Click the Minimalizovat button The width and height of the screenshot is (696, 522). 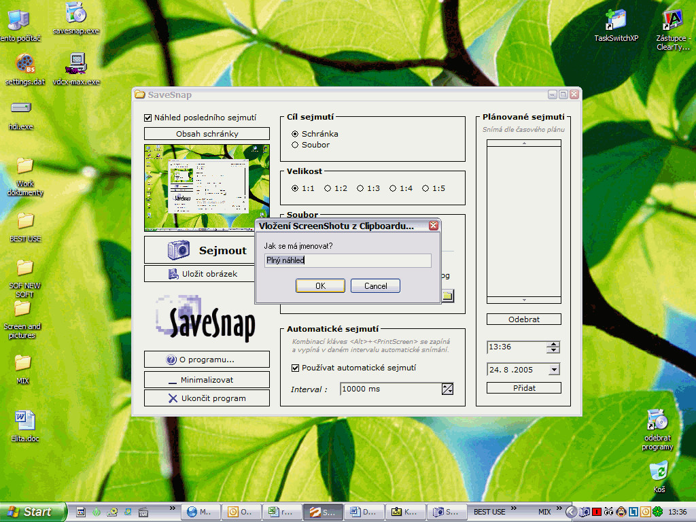coord(207,380)
